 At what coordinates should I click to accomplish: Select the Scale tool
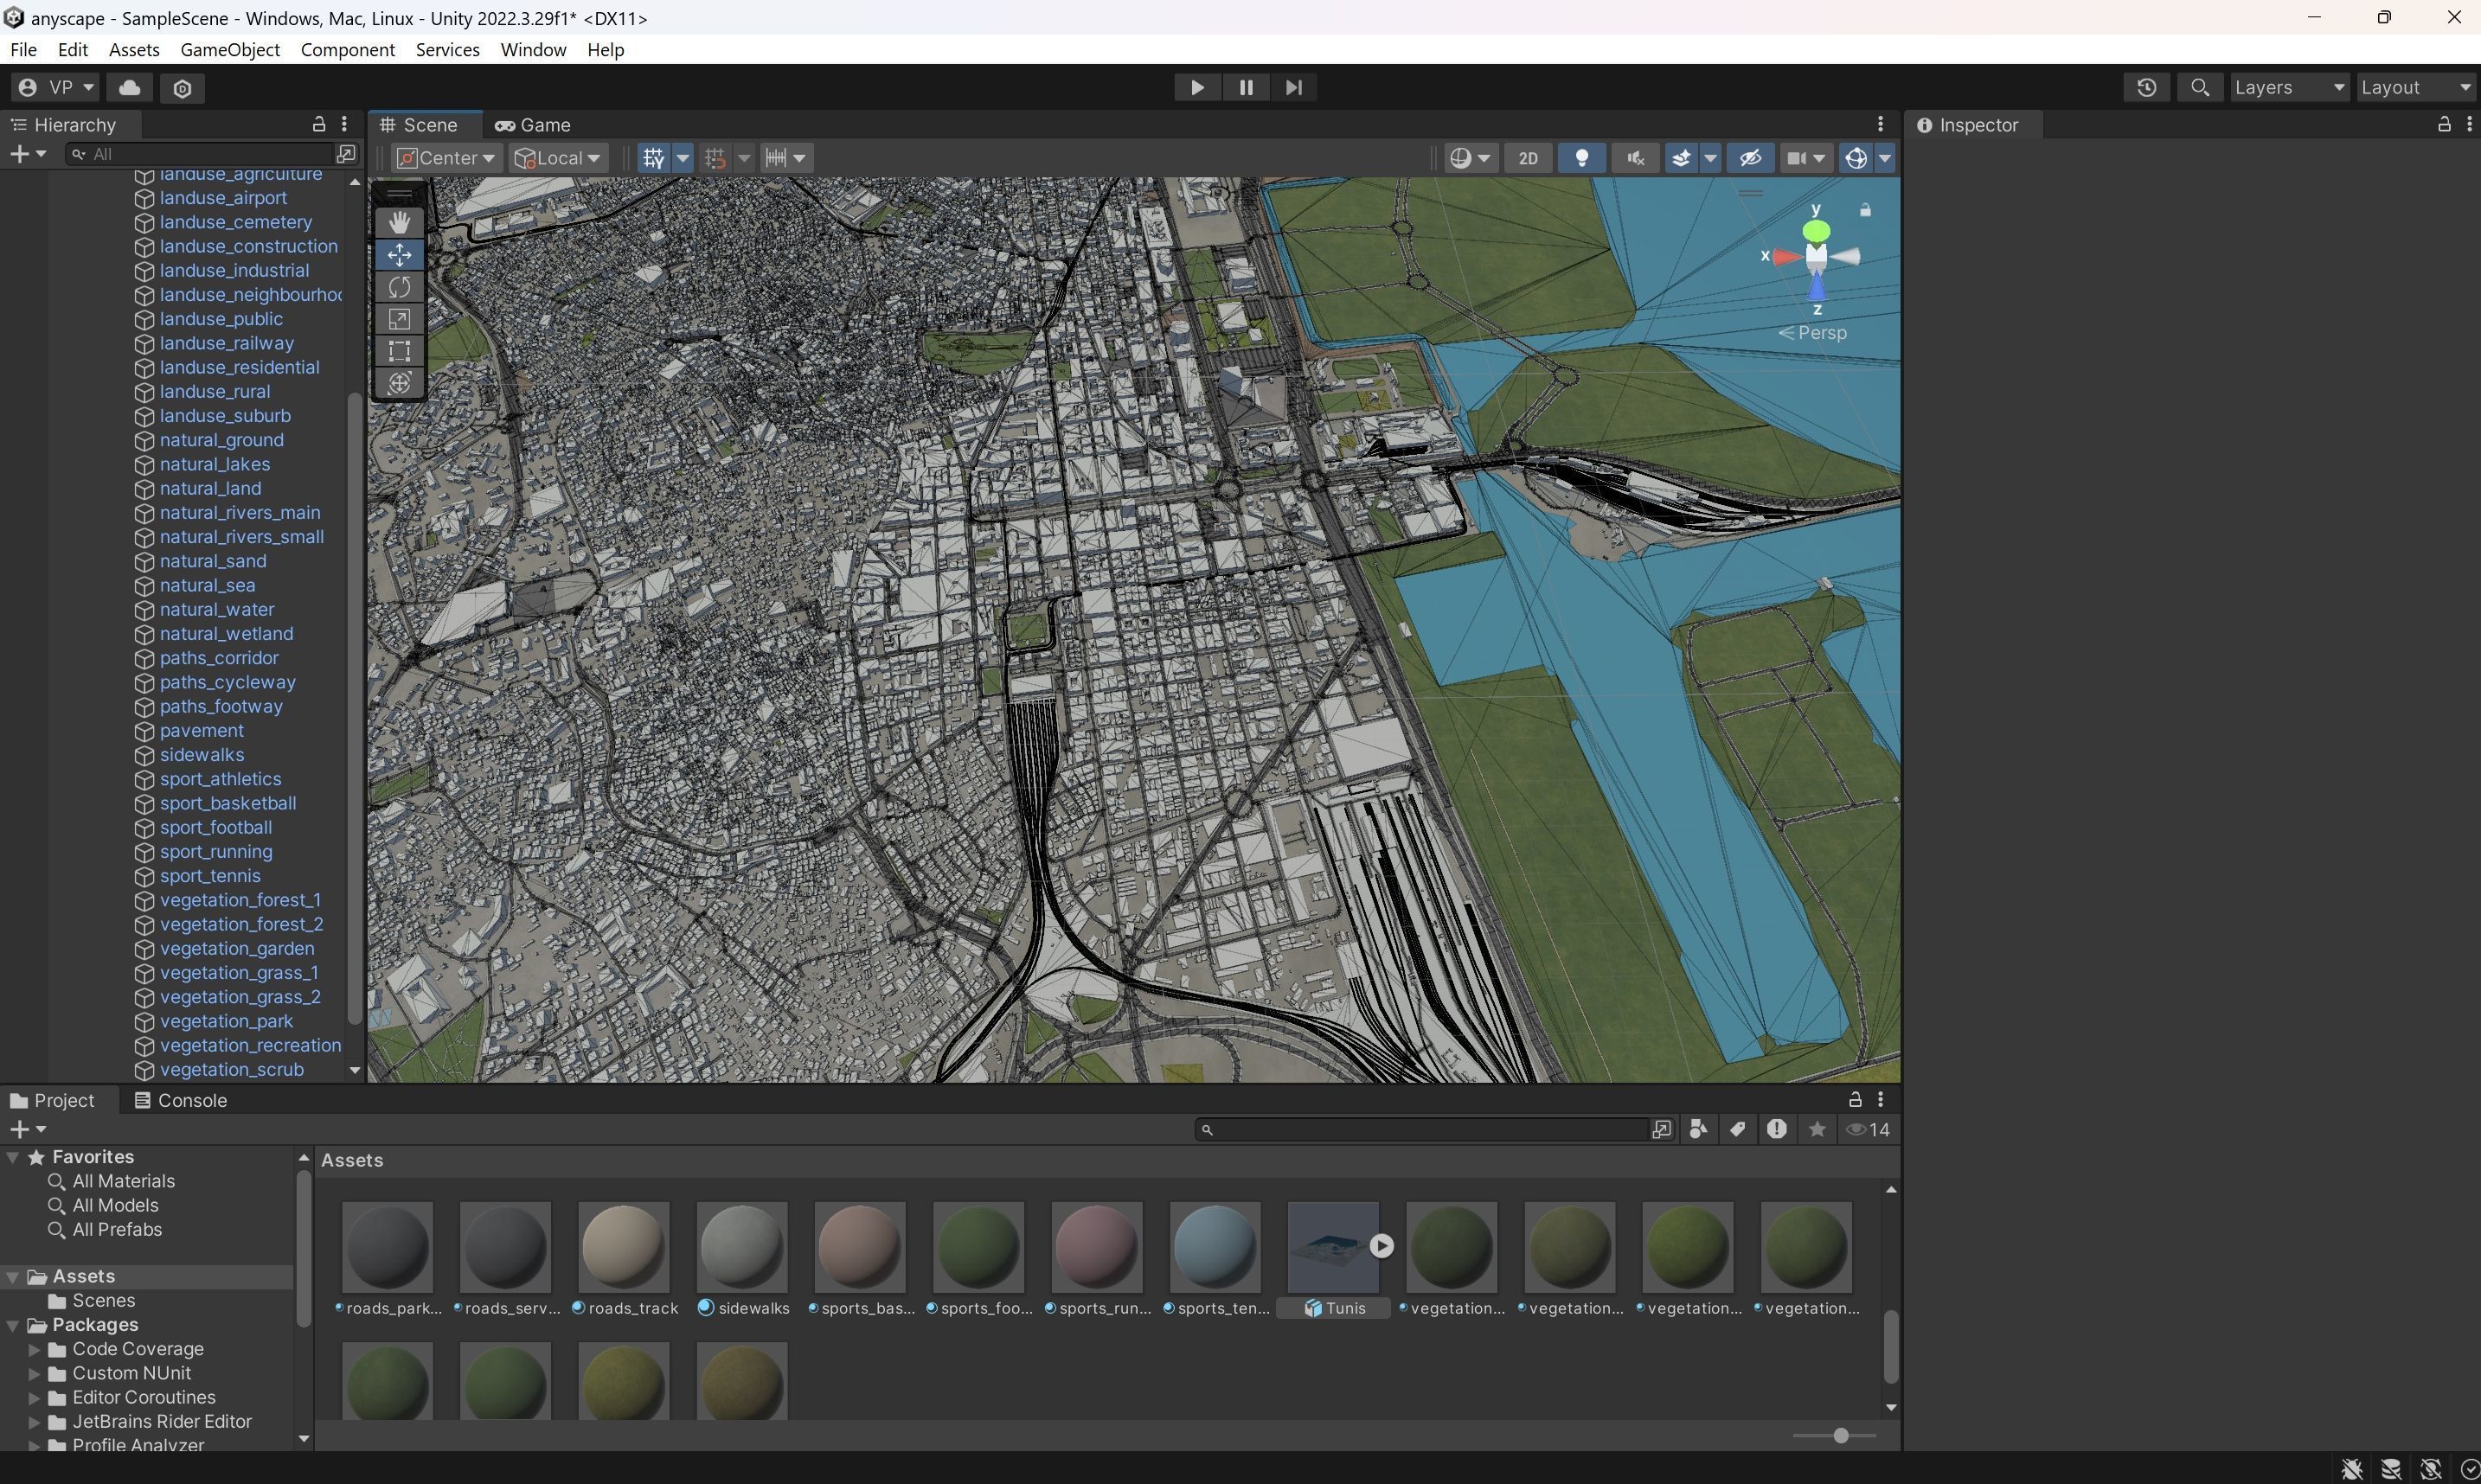(399, 319)
